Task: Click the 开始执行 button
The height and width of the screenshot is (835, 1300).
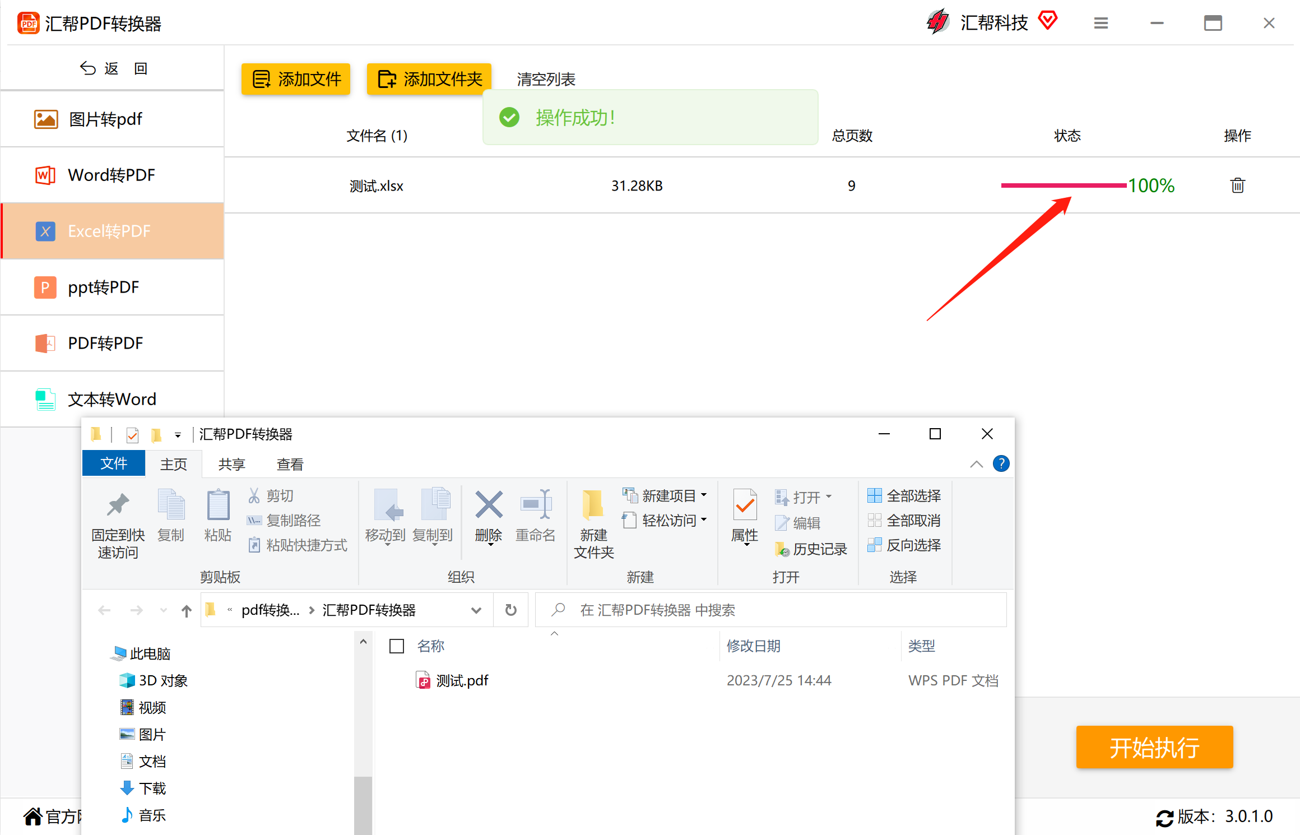Action: point(1154,747)
